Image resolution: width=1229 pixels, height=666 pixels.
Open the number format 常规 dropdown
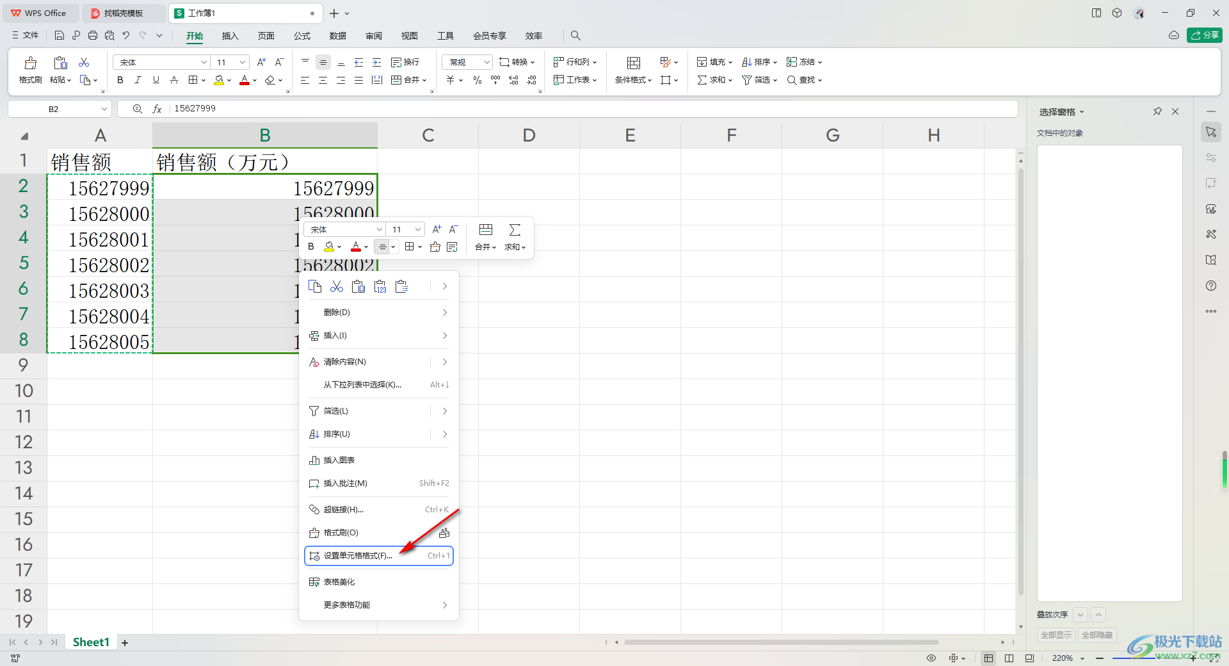coord(486,62)
